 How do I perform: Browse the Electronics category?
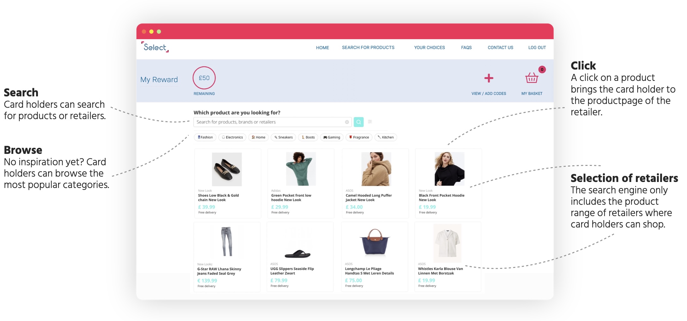point(232,137)
